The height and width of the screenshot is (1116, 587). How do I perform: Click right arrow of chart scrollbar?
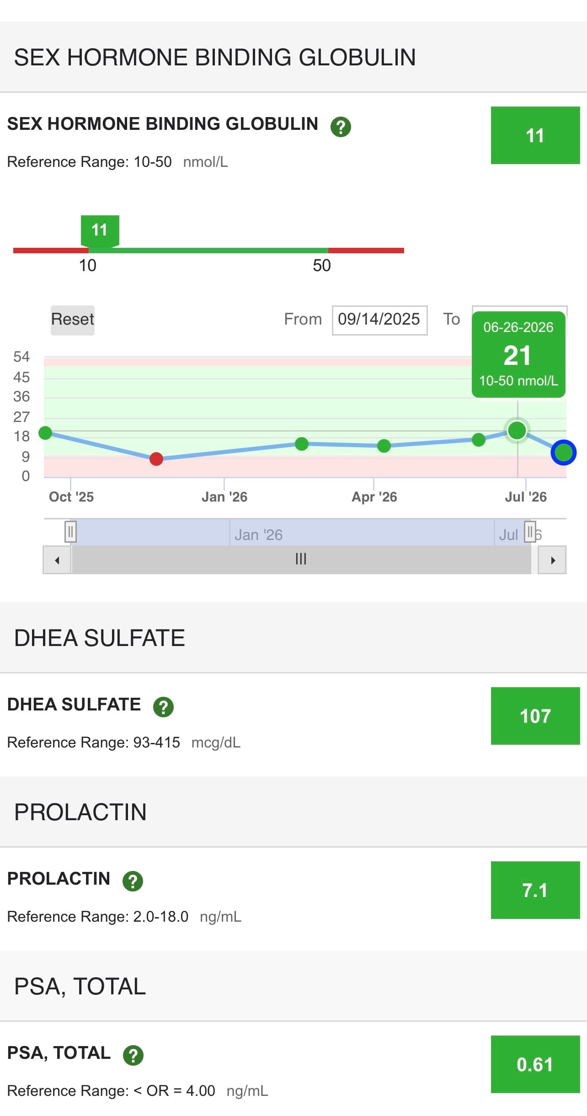click(x=552, y=560)
